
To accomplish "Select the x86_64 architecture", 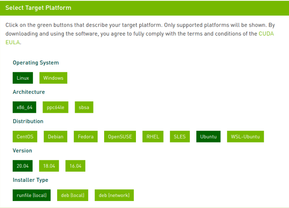I will coord(24,107).
